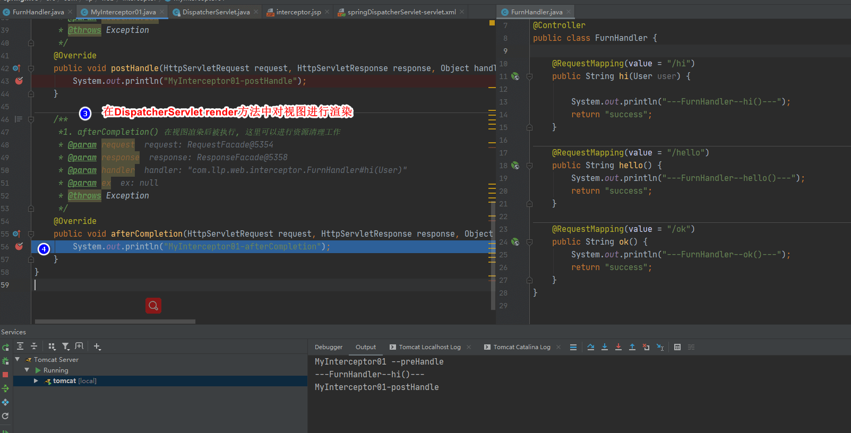Click the Step Out debugger icon
The image size is (851, 433).
[x=632, y=347]
